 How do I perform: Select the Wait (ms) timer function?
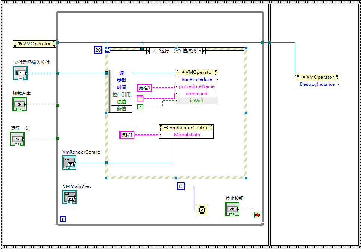coord(202,210)
